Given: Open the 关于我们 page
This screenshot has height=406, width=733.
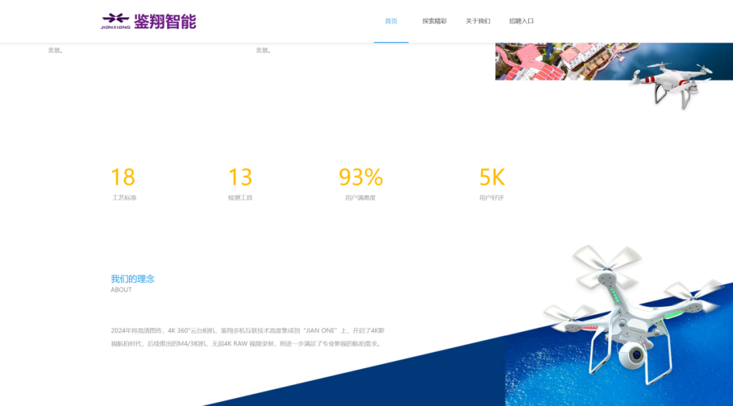Looking at the screenshot, I should [479, 20].
